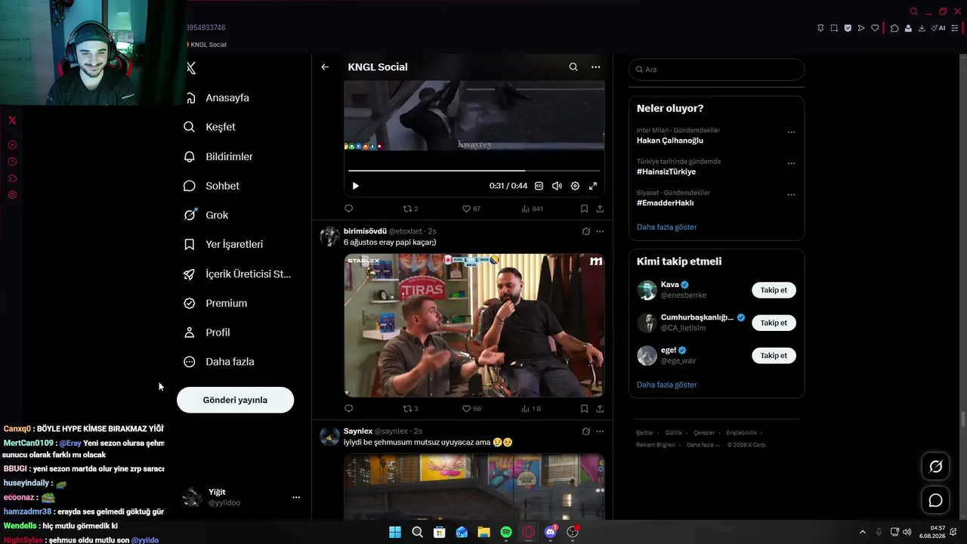Image resolution: width=967 pixels, height=544 pixels.
Task: Search within KNGL Social community
Action: [x=573, y=67]
